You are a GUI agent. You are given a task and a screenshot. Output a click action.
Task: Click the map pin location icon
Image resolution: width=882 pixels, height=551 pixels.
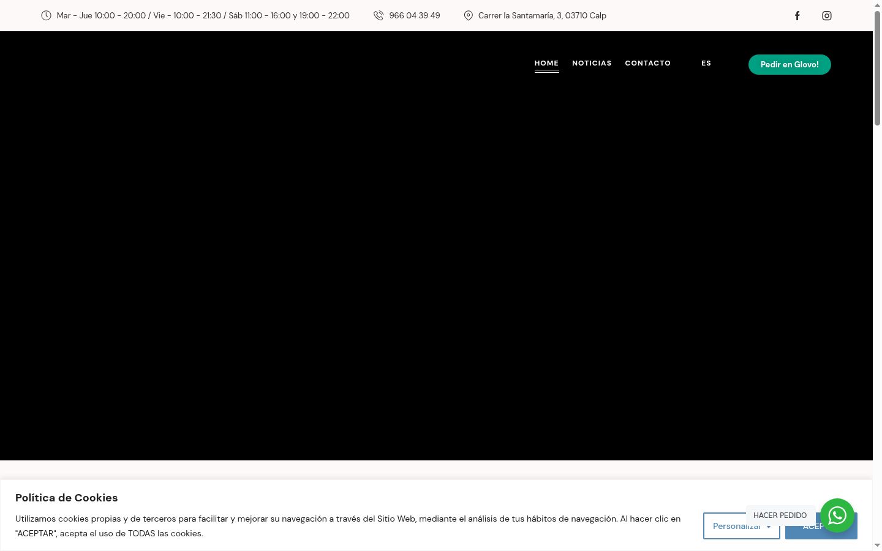[x=469, y=15]
